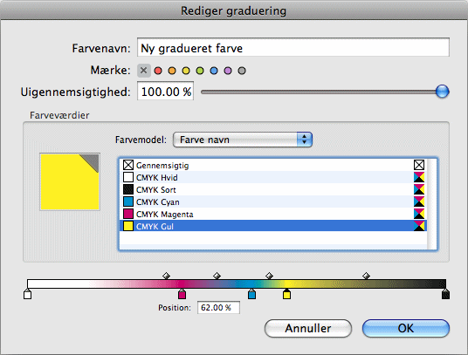Click the magenta gradient stop
The image size is (468, 355).
click(x=182, y=294)
